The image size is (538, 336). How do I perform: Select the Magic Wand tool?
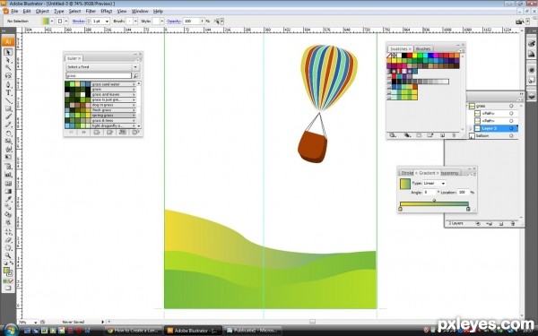[8, 67]
